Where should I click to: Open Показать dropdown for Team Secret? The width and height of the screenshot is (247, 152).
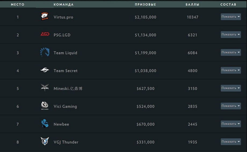(231, 70)
